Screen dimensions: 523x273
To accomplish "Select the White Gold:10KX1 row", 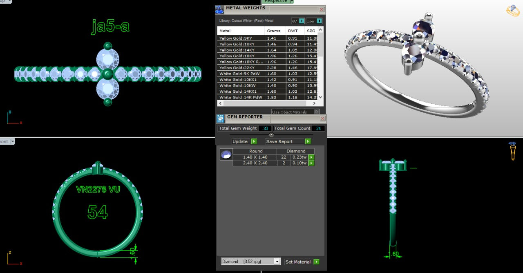I will coord(268,80).
